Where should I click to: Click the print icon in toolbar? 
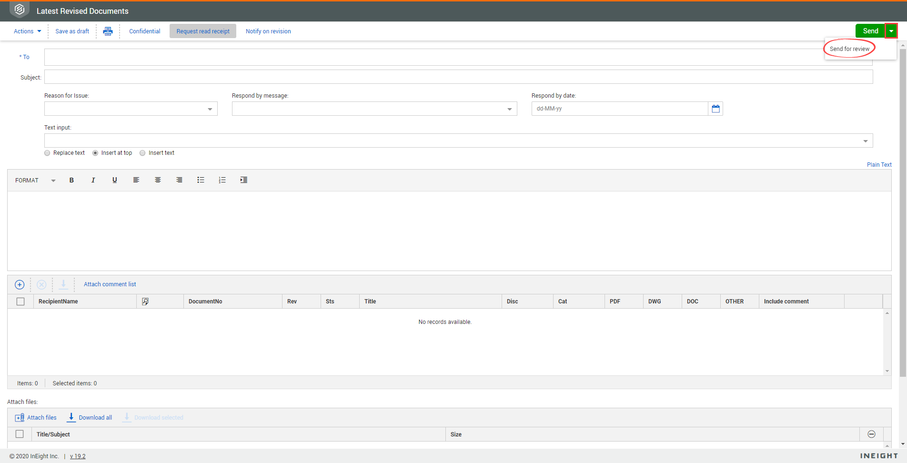click(108, 31)
